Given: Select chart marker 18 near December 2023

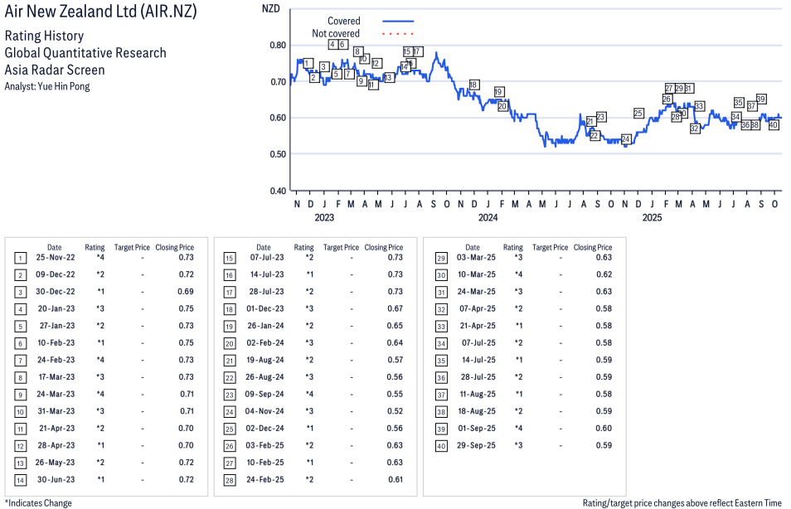Looking at the screenshot, I should tap(473, 85).
